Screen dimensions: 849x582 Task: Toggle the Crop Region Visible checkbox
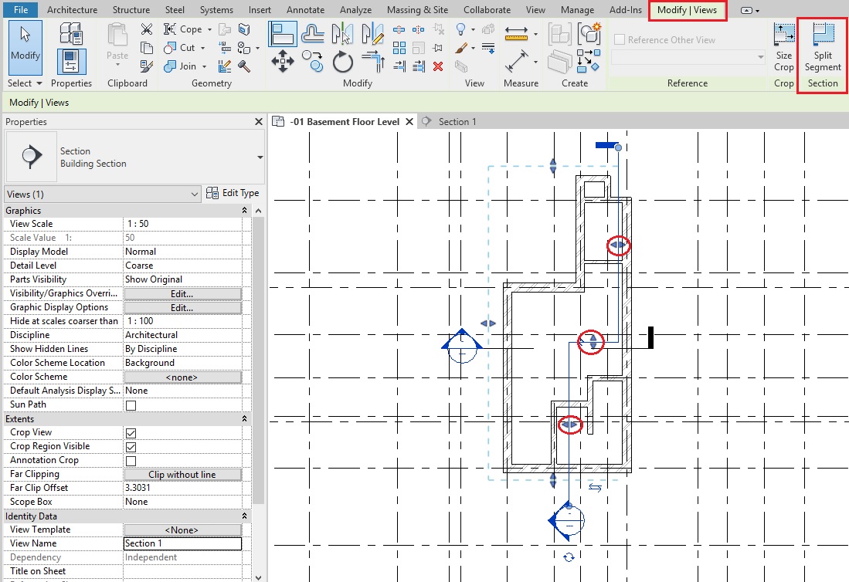coord(131,447)
